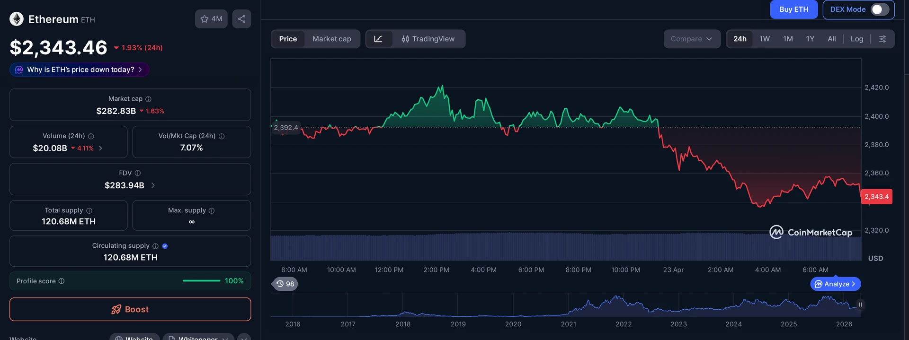This screenshot has width=909, height=340.
Task: Expand FDV details chevron
Action: [153, 185]
